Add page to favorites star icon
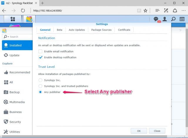Viewport: 188px width, 138px height. (x=145, y=11)
